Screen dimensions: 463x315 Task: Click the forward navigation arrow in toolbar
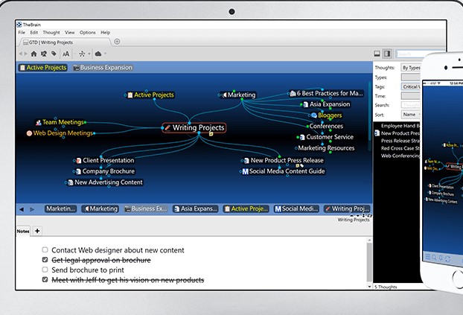pyautogui.click(x=26, y=54)
